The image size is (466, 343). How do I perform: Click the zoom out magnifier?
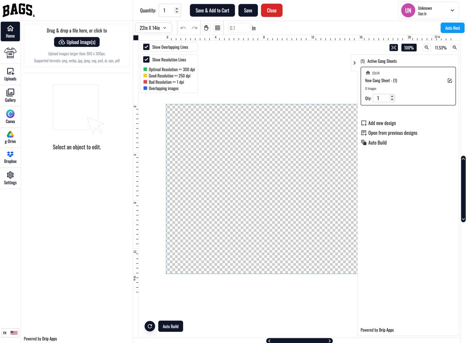tap(426, 47)
